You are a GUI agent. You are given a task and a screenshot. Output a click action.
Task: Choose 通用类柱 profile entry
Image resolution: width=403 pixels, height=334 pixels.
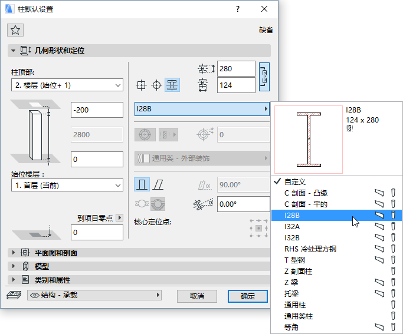coord(336,316)
